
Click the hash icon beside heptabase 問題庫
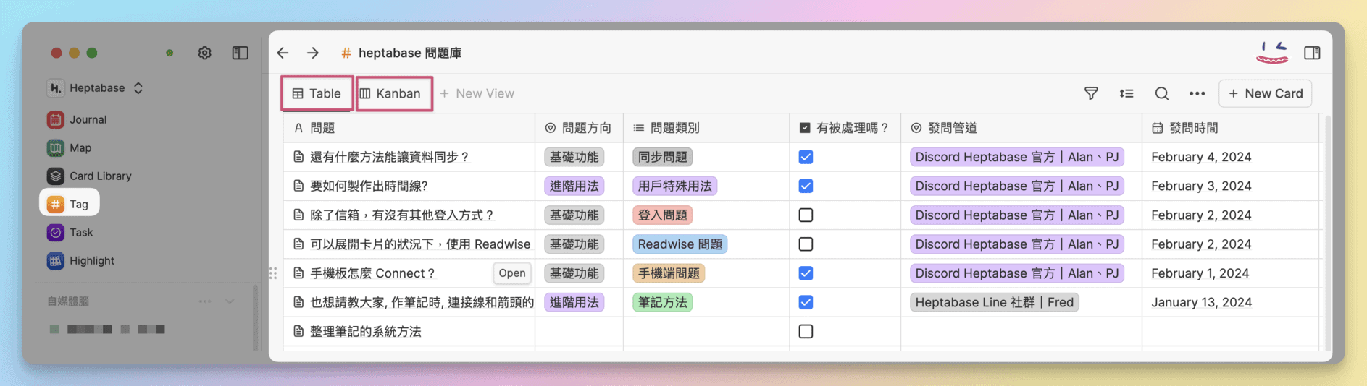[346, 53]
